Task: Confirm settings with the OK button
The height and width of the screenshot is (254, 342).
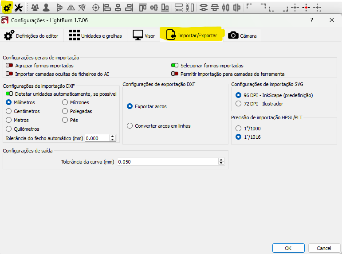Action: 288,248
